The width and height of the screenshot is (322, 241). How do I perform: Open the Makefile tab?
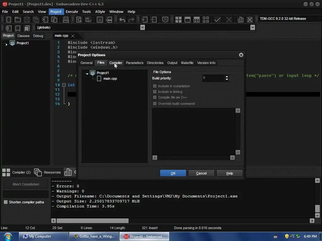point(187,63)
